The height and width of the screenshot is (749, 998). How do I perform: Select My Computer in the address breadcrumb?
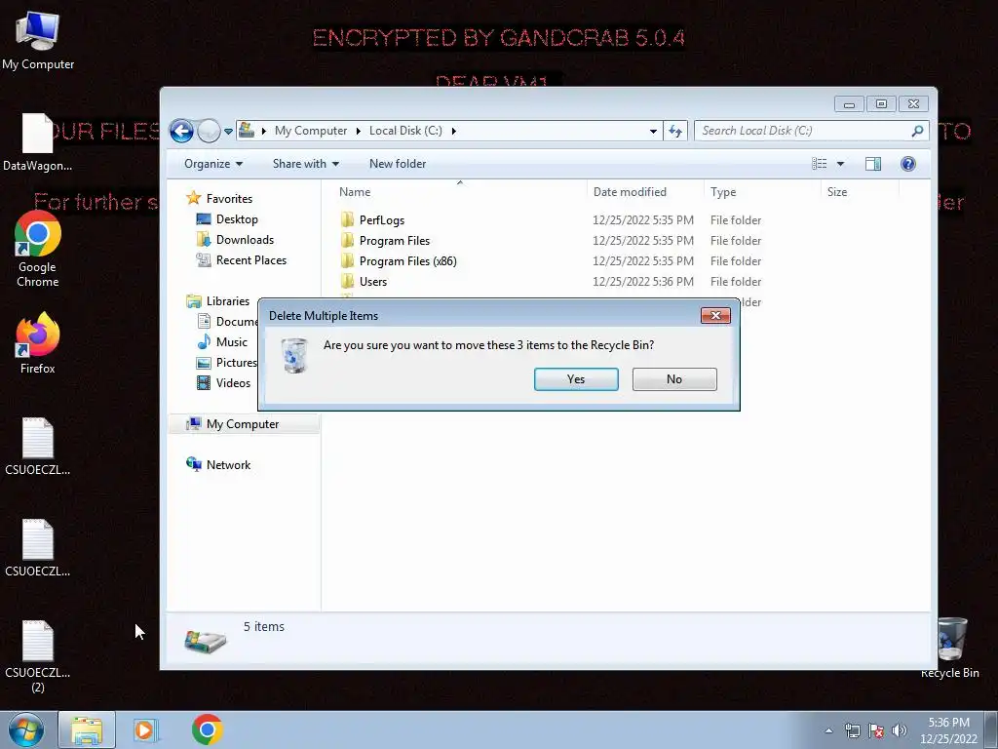[311, 131]
